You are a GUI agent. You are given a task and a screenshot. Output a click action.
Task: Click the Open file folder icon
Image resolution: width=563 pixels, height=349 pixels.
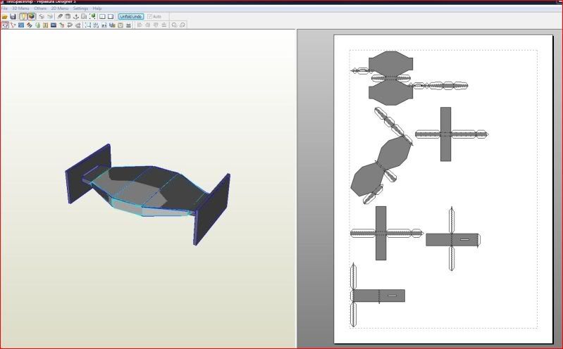tap(5, 16)
